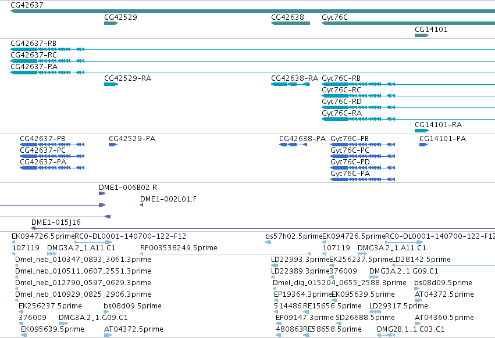Screen dimensions: 495x338
Task: Click the 514486 EST label
Action: click(x=288, y=306)
